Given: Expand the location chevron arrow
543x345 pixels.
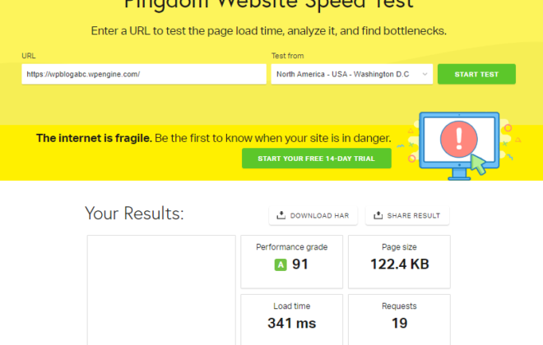Looking at the screenshot, I should (425, 74).
